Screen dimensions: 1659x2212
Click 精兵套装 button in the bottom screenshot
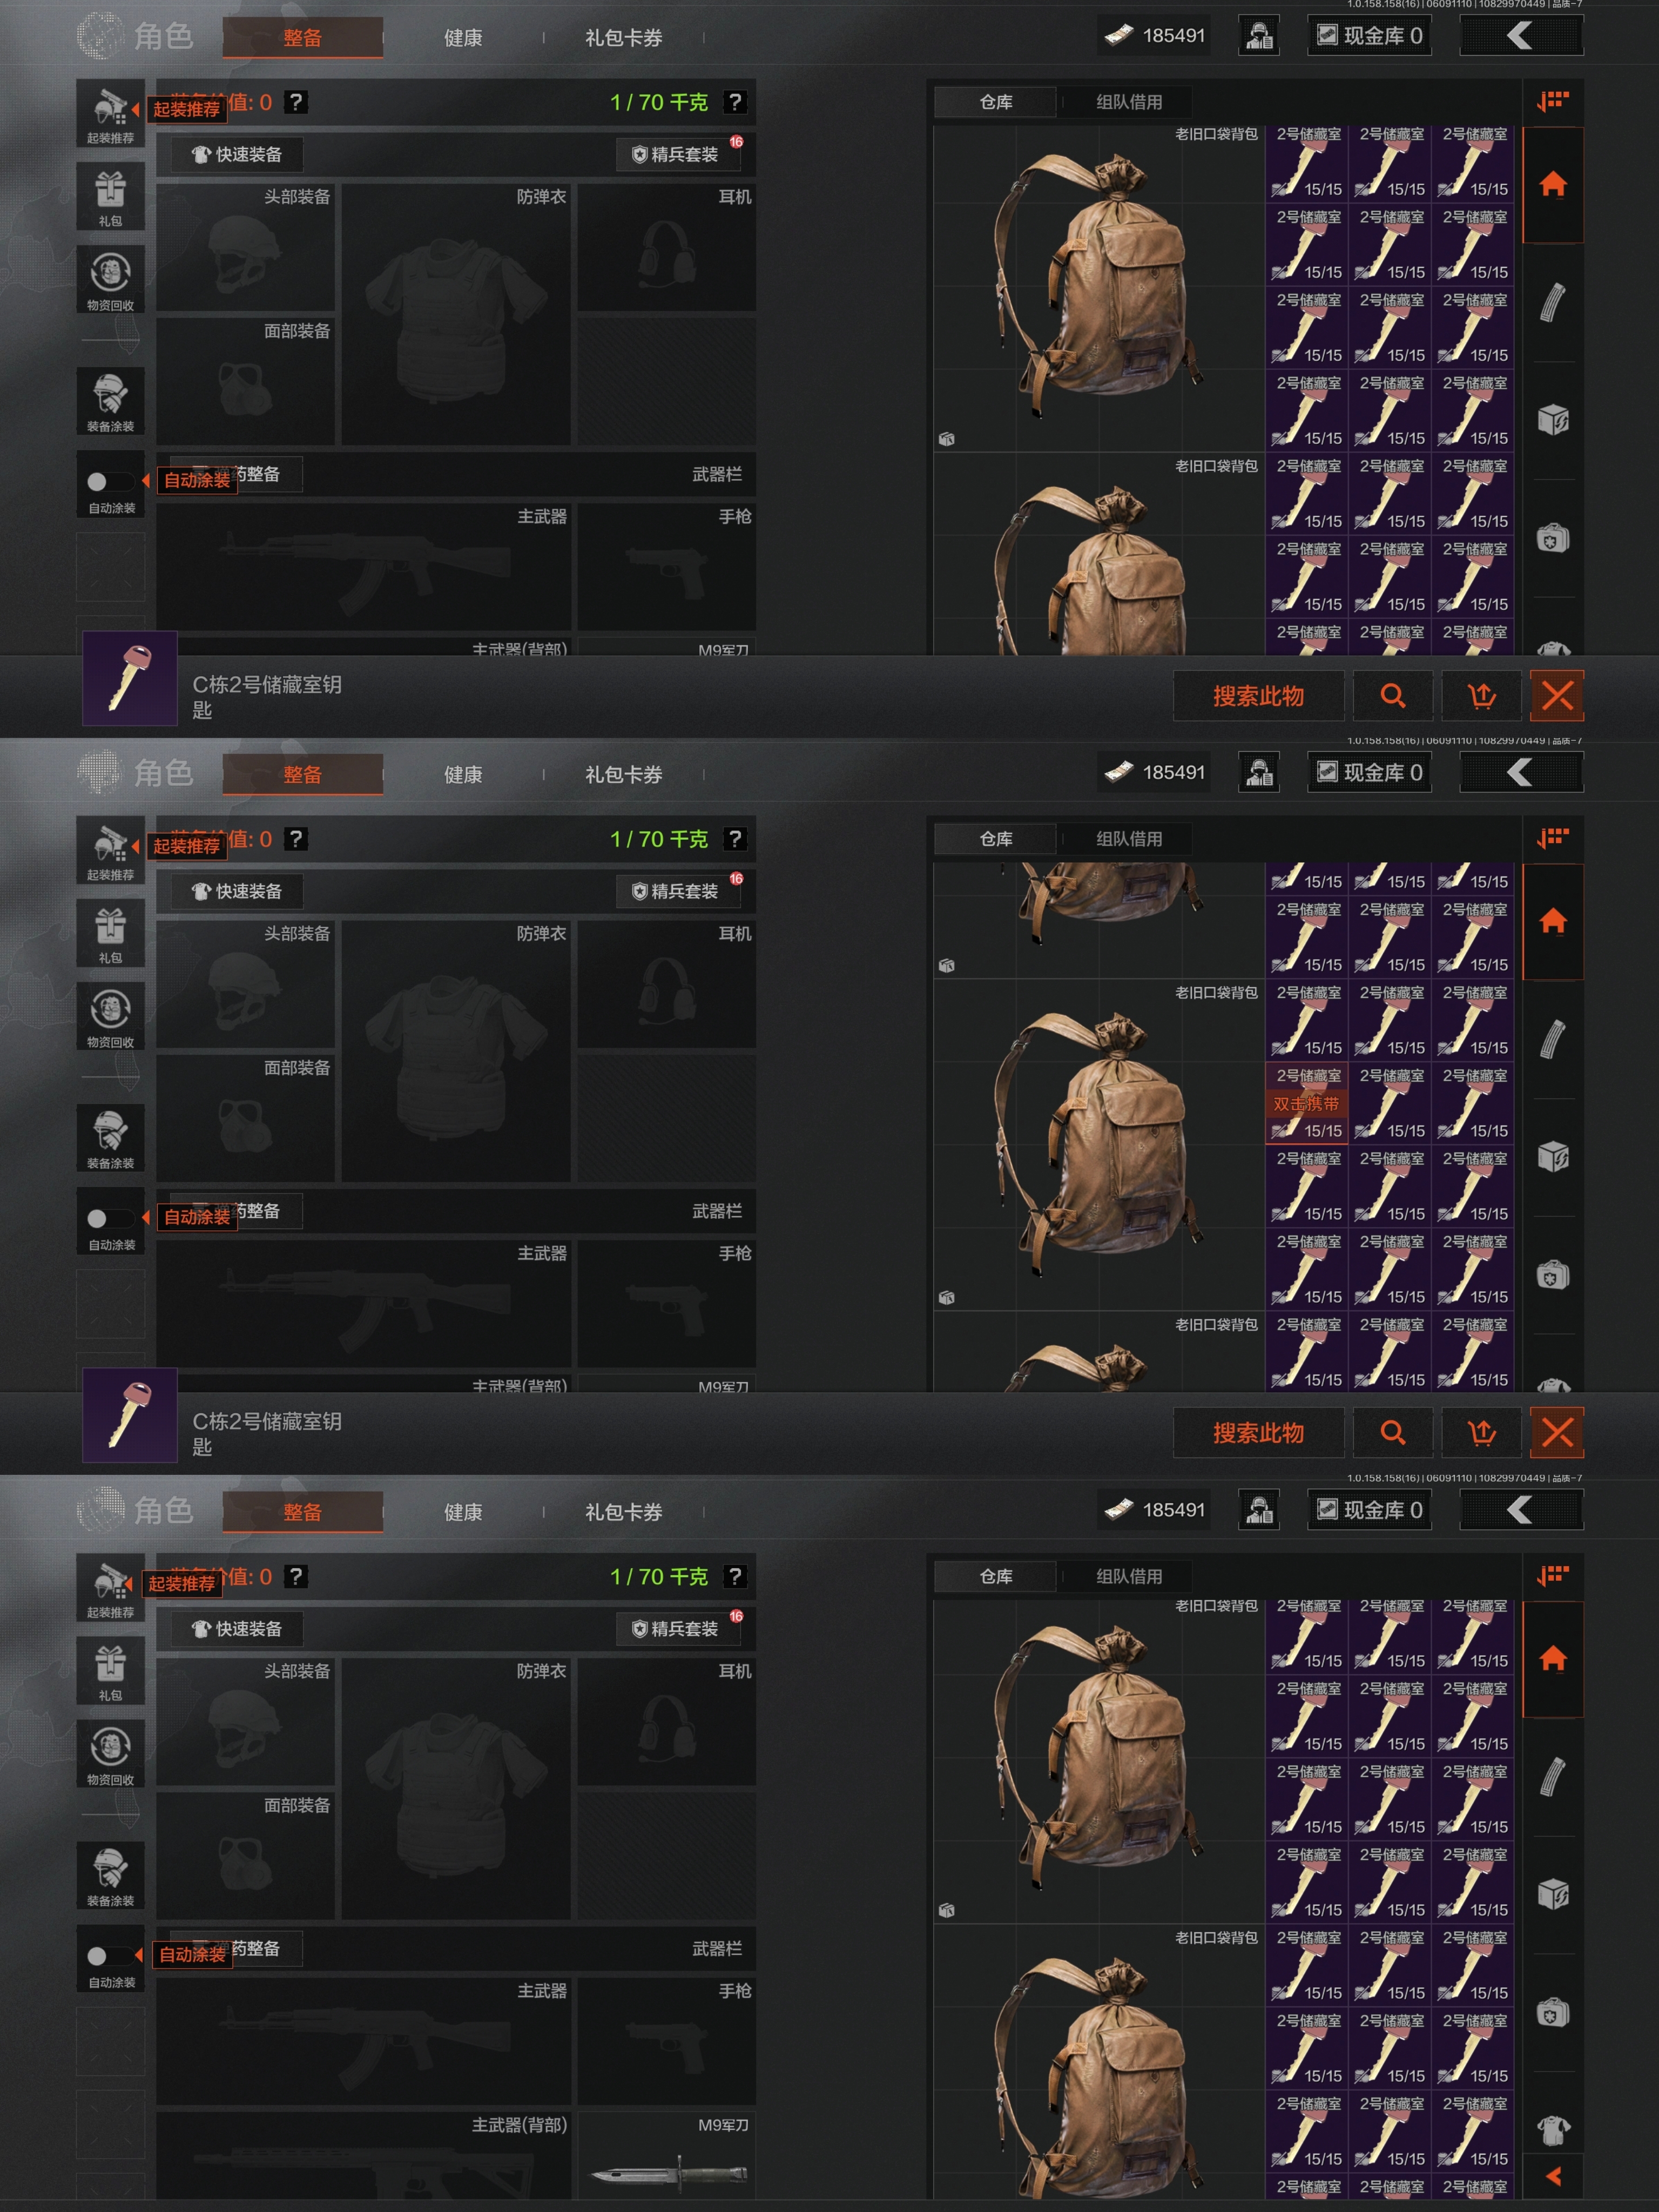[679, 1629]
